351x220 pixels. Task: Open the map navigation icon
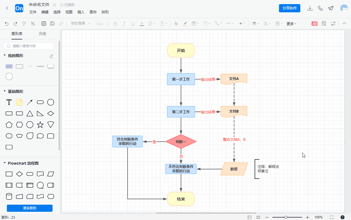258,217
